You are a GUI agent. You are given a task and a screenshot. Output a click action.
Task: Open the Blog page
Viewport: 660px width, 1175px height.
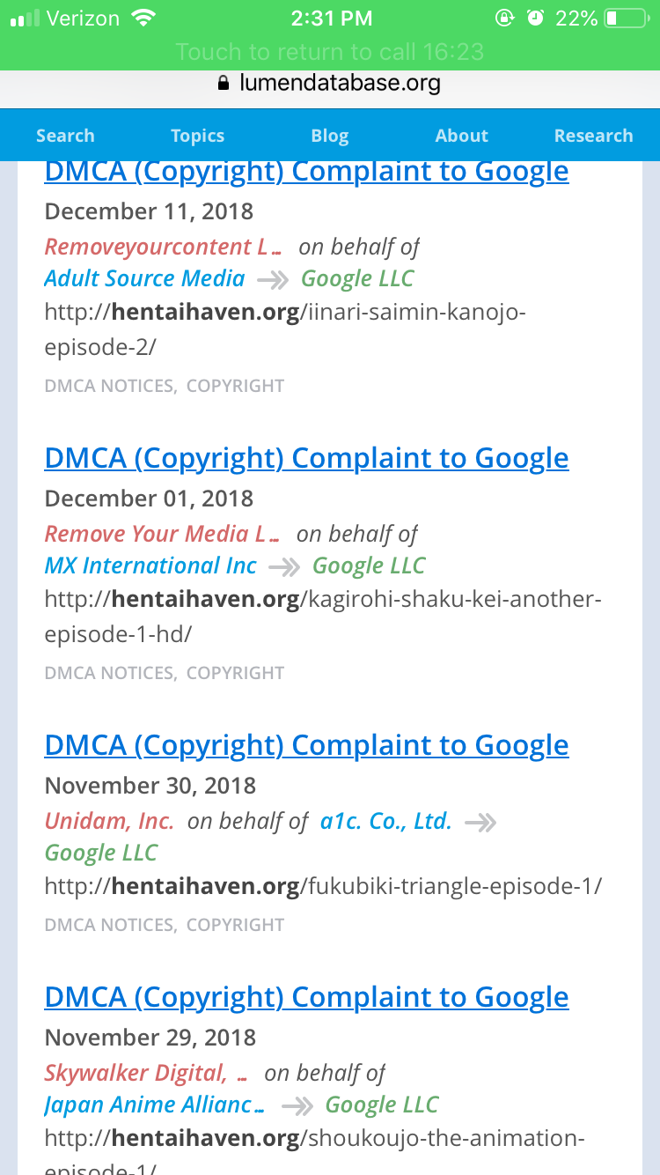[x=330, y=136]
